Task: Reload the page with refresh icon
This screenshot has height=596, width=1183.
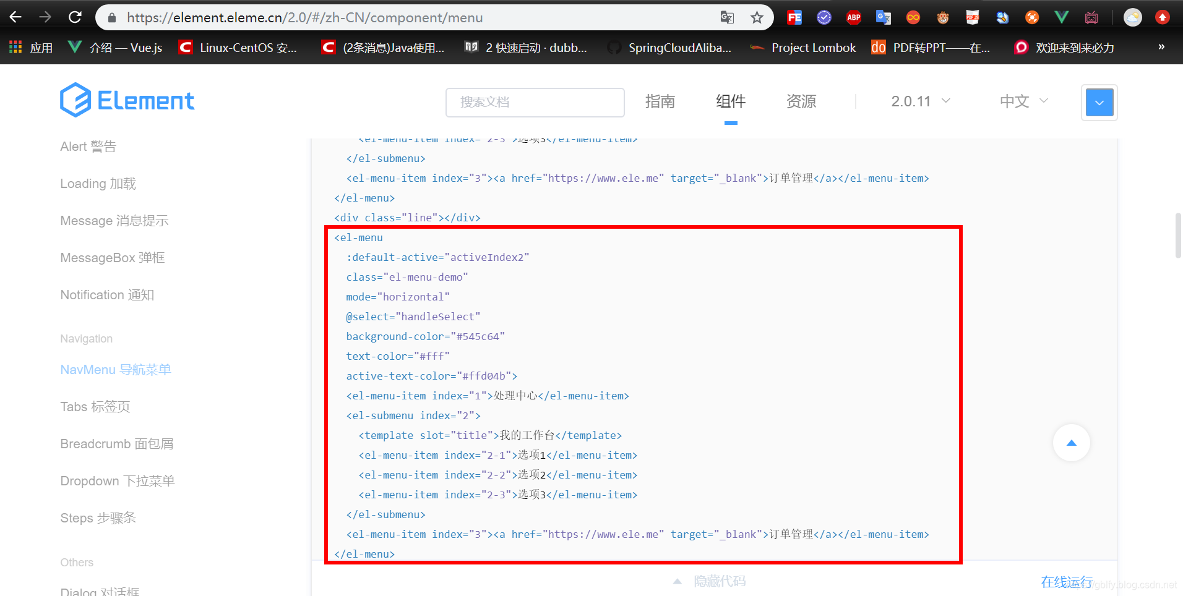Action: point(75,17)
